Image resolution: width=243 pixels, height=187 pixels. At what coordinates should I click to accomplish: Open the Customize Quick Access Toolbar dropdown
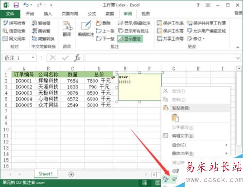[x=51, y=5]
